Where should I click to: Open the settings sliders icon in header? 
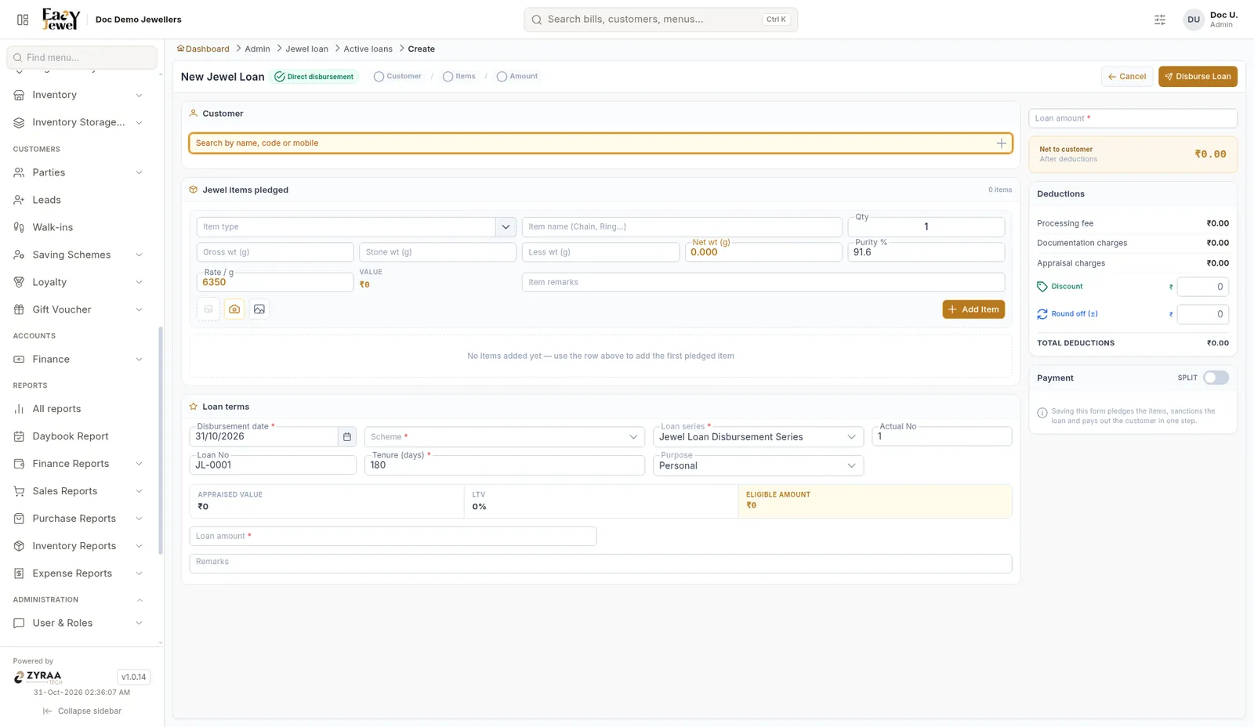click(1160, 20)
